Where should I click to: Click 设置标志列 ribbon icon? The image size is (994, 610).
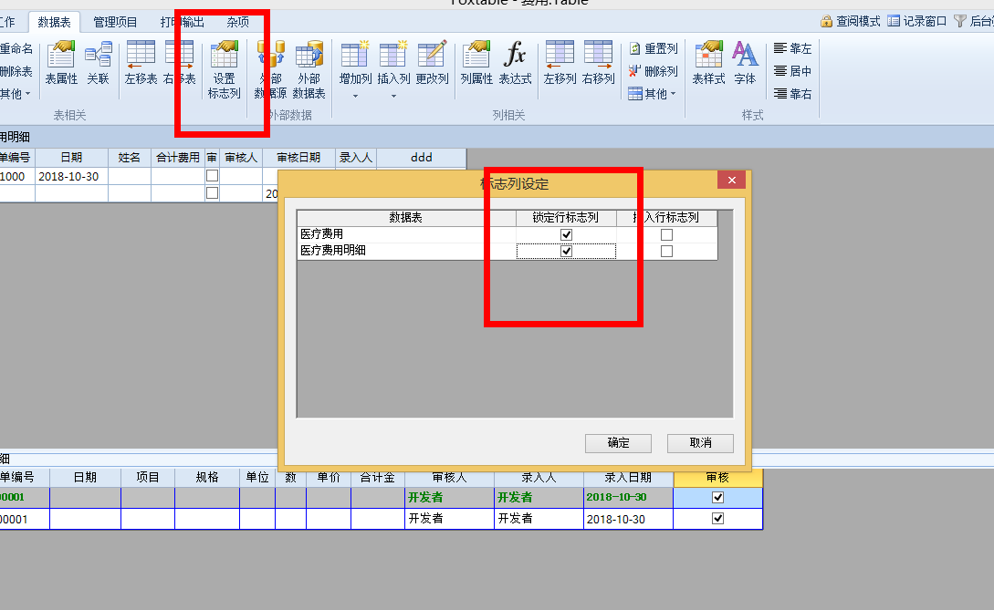tap(224, 69)
